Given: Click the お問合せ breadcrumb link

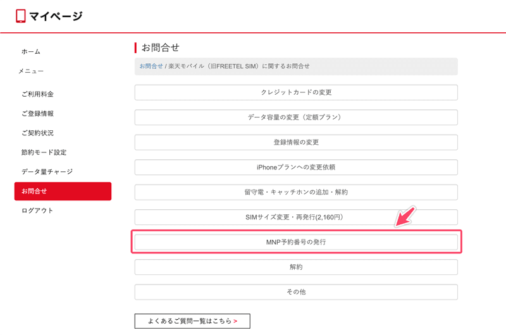Looking at the screenshot, I should pyautogui.click(x=151, y=66).
